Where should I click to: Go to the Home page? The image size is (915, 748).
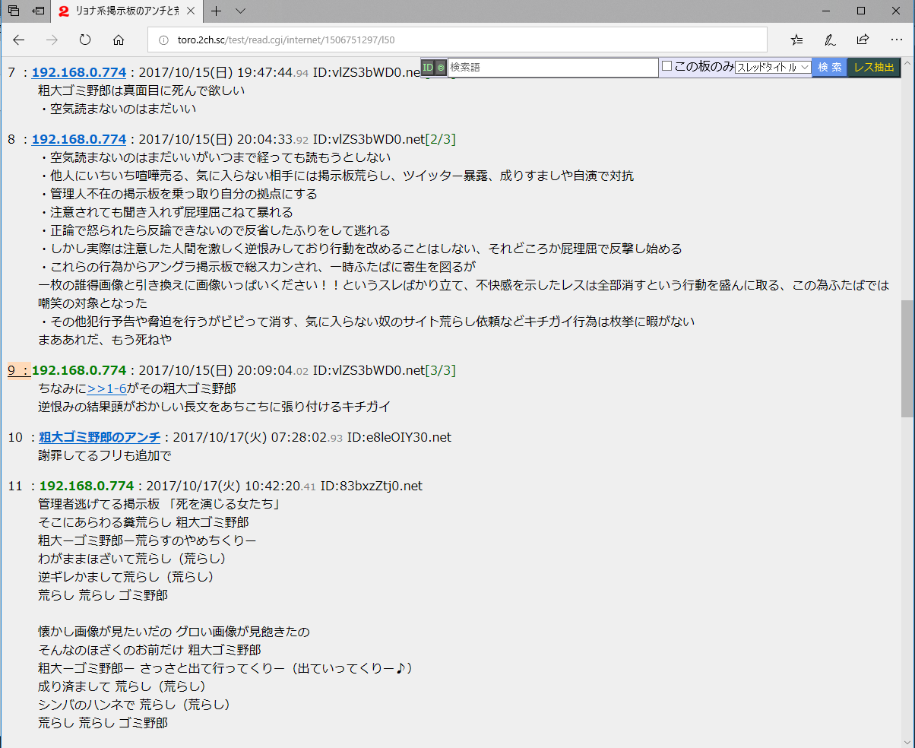click(119, 40)
